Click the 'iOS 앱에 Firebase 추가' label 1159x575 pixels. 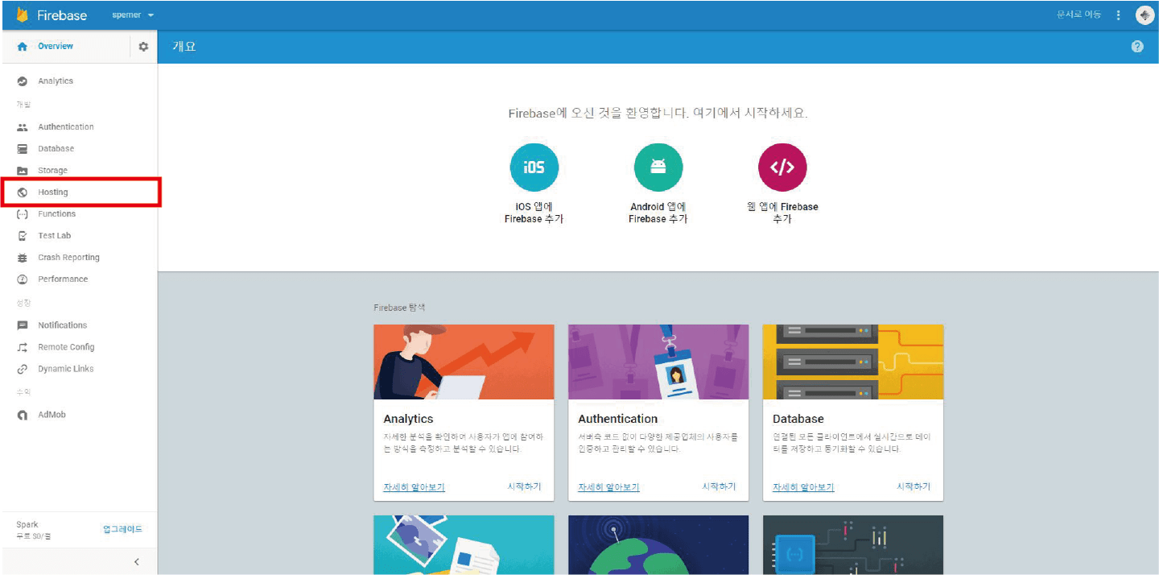pos(534,213)
